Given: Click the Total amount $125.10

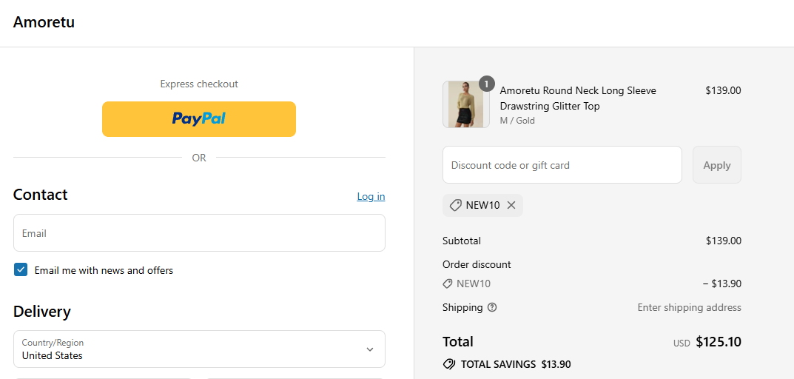Looking at the screenshot, I should pyautogui.click(x=719, y=342).
